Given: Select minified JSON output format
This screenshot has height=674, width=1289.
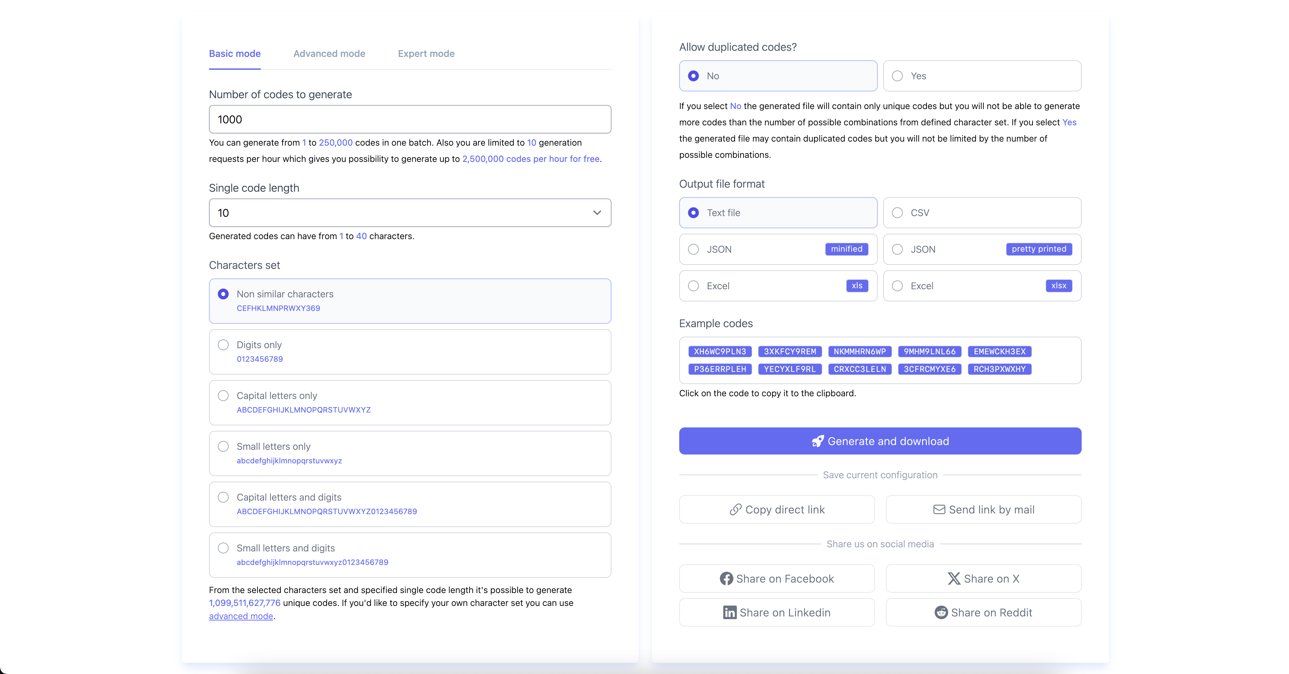Looking at the screenshot, I should point(693,249).
